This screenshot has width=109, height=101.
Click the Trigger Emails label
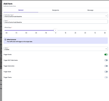coord(8,54)
